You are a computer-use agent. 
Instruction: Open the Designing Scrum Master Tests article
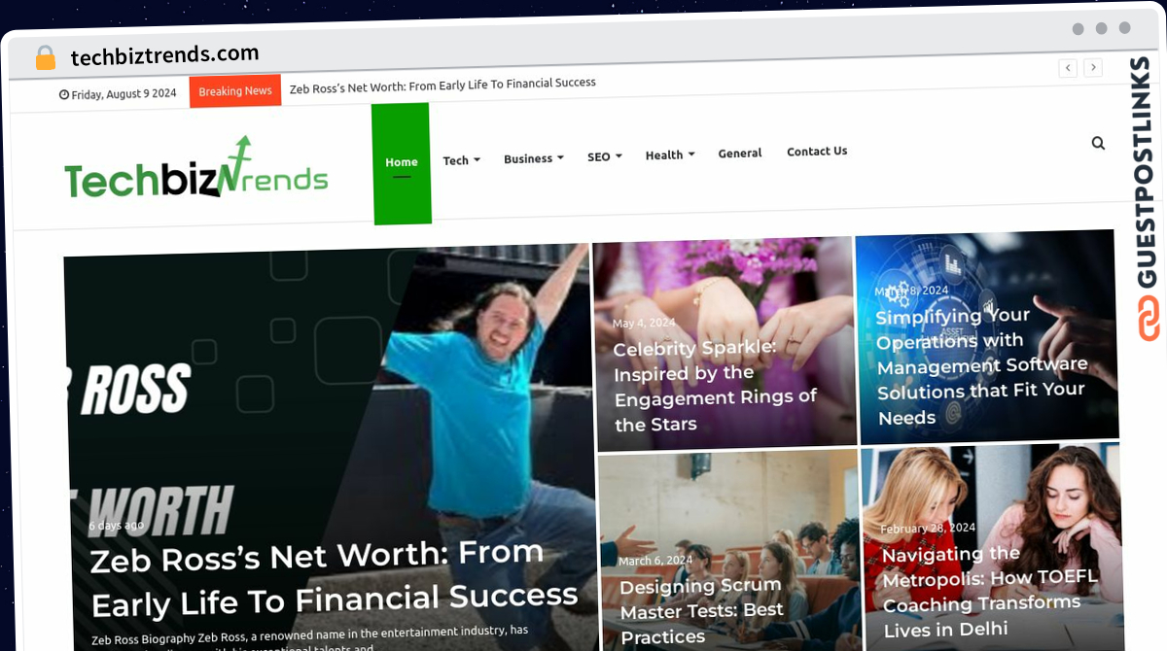point(700,610)
